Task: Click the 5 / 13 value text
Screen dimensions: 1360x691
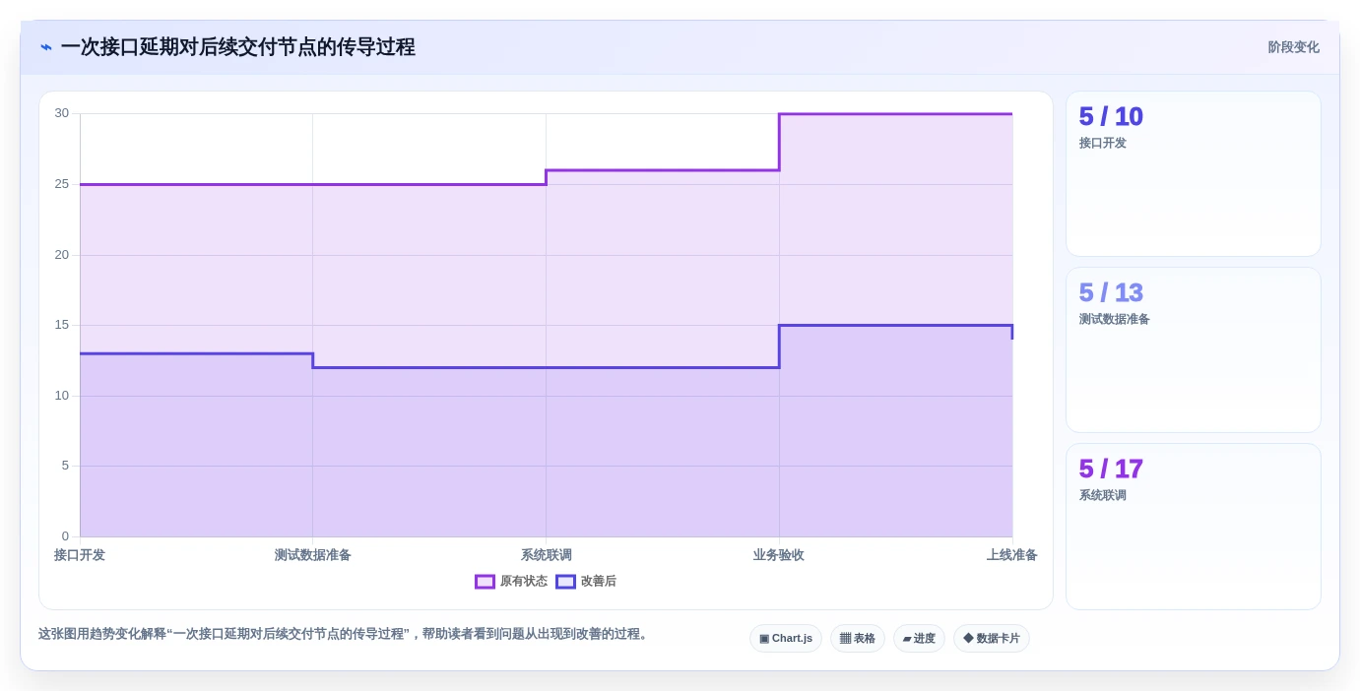Action: [1111, 292]
